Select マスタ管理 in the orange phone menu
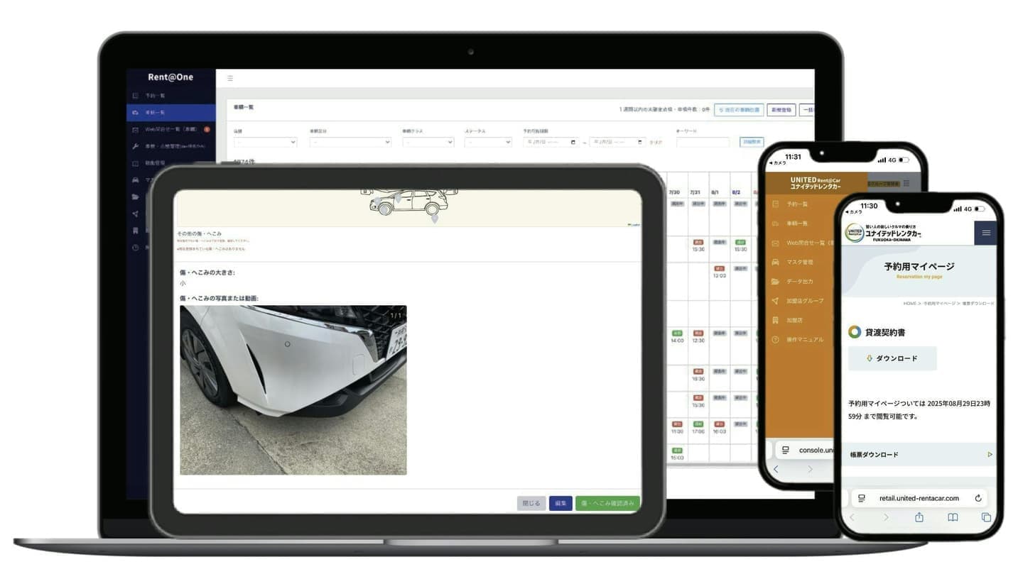The width and height of the screenshot is (1023, 574). pos(799,263)
